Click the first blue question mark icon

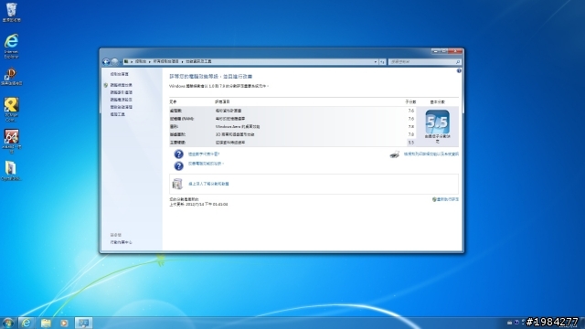(x=179, y=154)
